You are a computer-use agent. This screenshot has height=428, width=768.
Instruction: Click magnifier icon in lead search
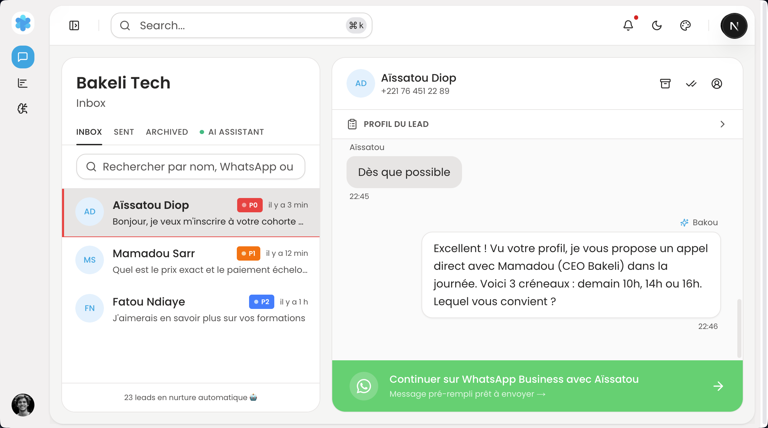91,167
